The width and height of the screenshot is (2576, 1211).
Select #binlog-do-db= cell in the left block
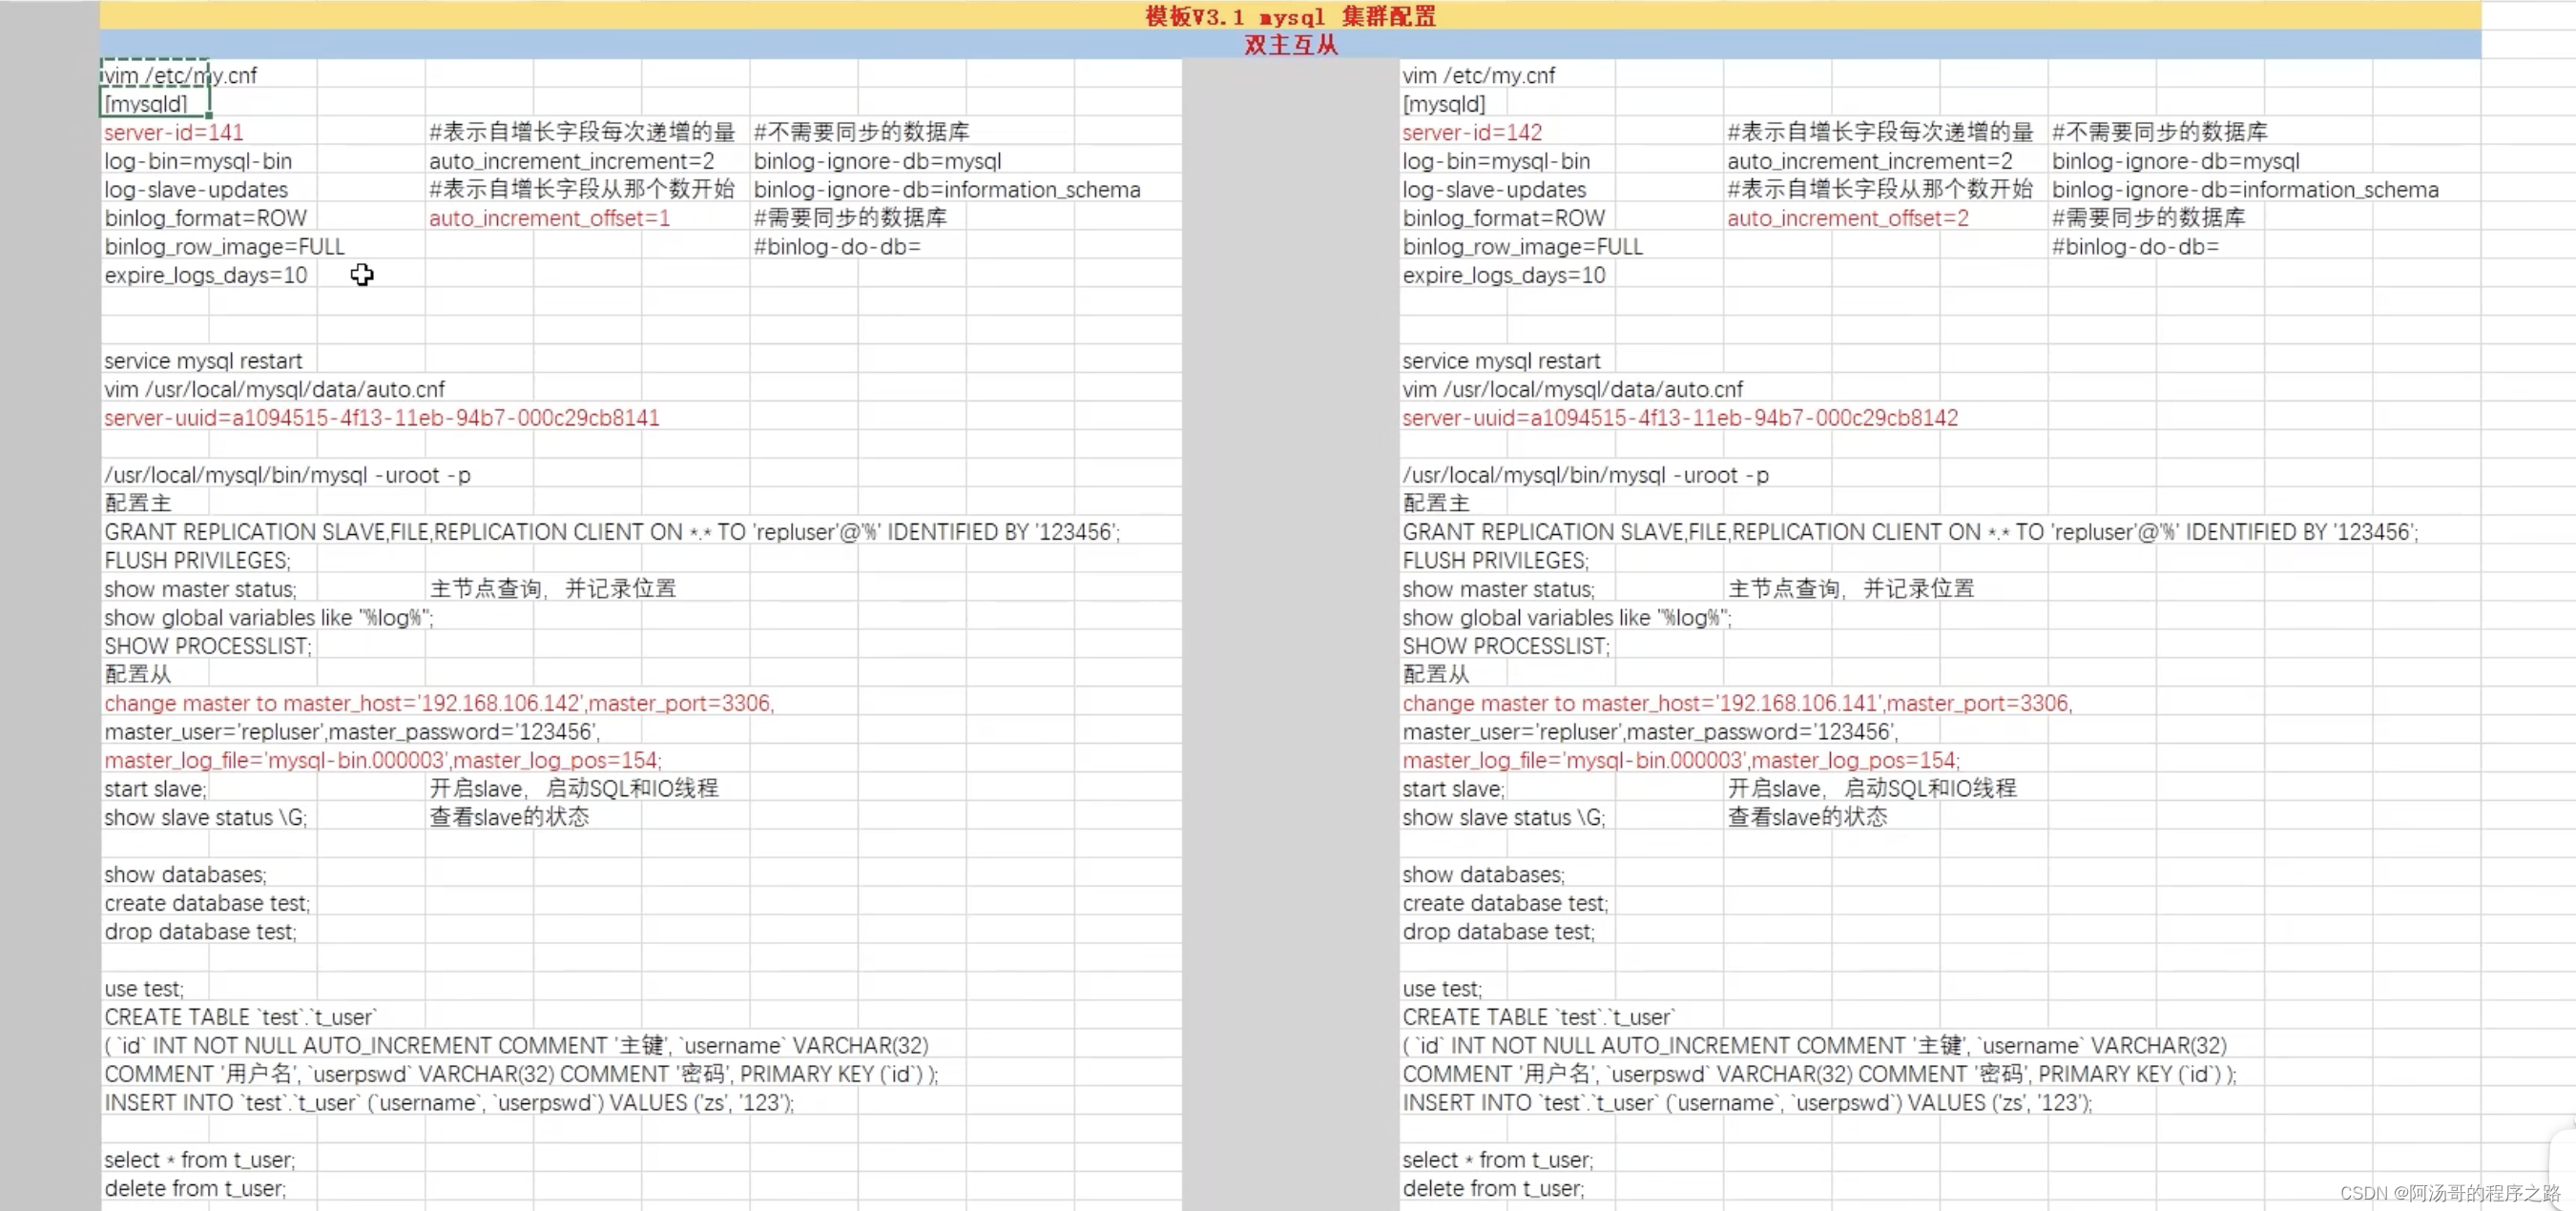tap(837, 247)
